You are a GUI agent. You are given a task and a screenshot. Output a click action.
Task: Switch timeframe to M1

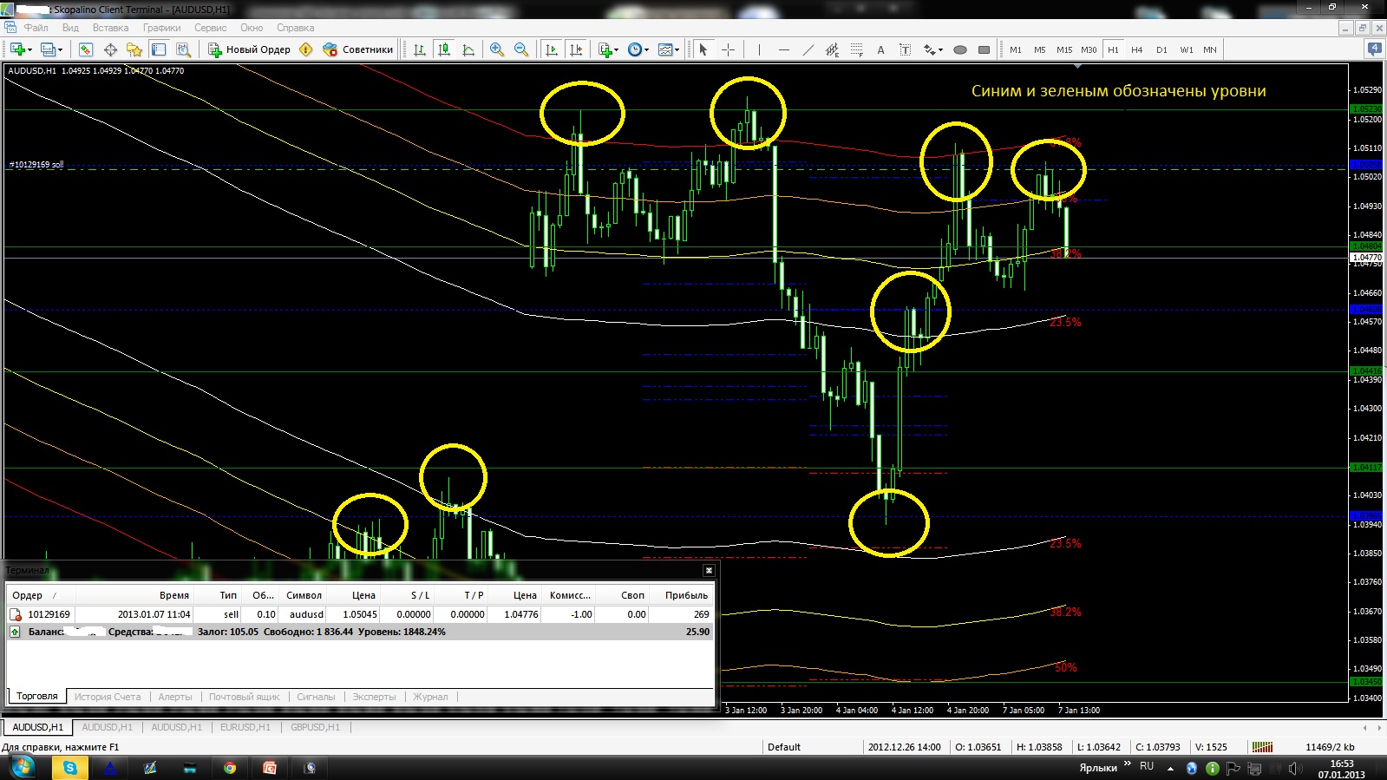[1016, 49]
